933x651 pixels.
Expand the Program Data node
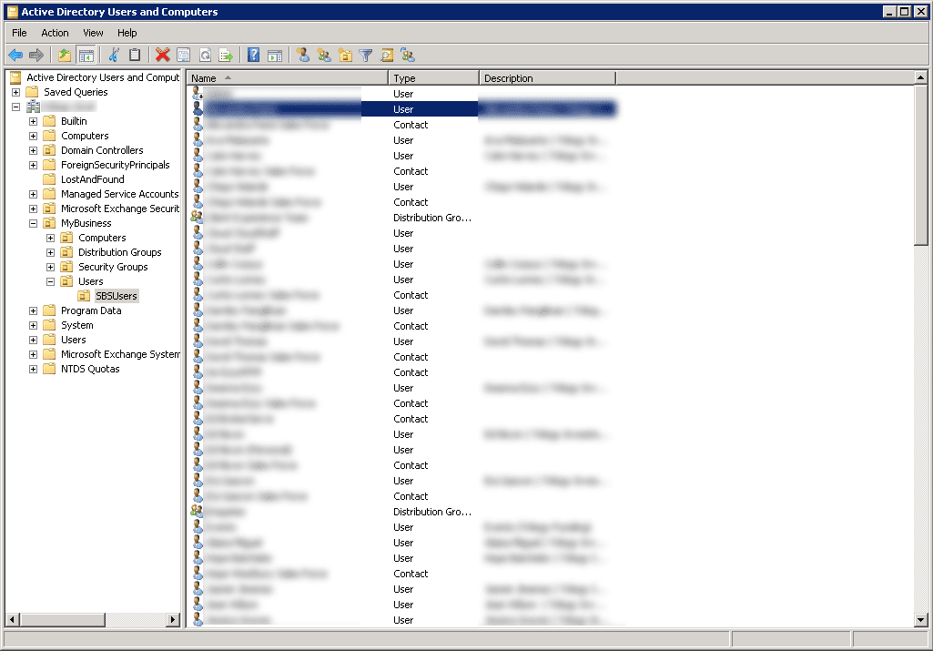pos(34,310)
